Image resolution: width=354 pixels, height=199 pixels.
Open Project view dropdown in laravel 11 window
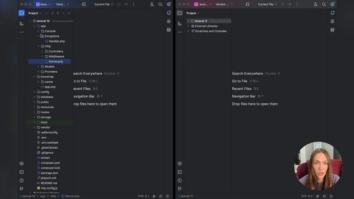193,13
